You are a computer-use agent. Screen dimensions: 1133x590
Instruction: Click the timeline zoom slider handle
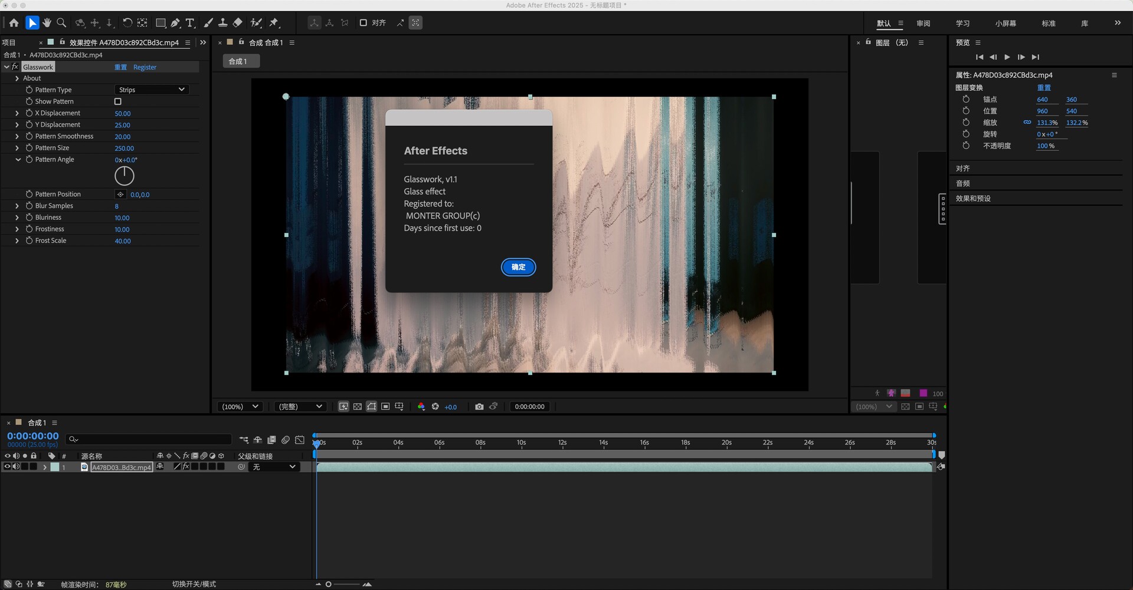328,584
